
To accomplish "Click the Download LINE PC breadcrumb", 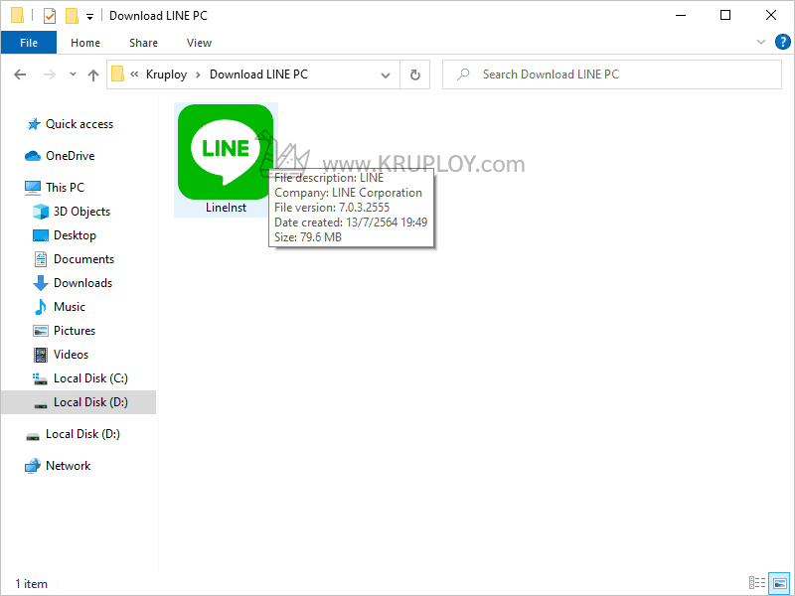I will pos(258,74).
